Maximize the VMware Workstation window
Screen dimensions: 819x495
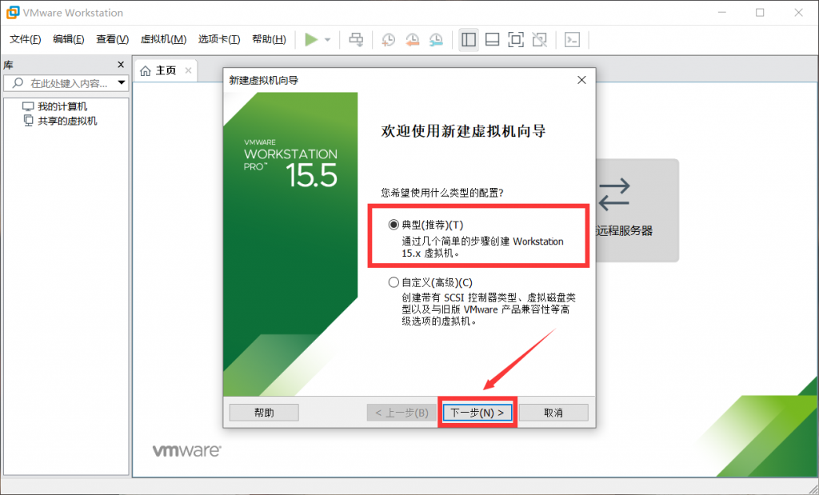(760, 13)
